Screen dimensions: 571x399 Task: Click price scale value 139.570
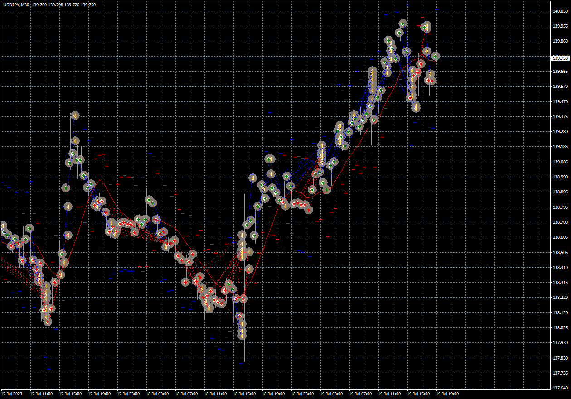point(560,87)
